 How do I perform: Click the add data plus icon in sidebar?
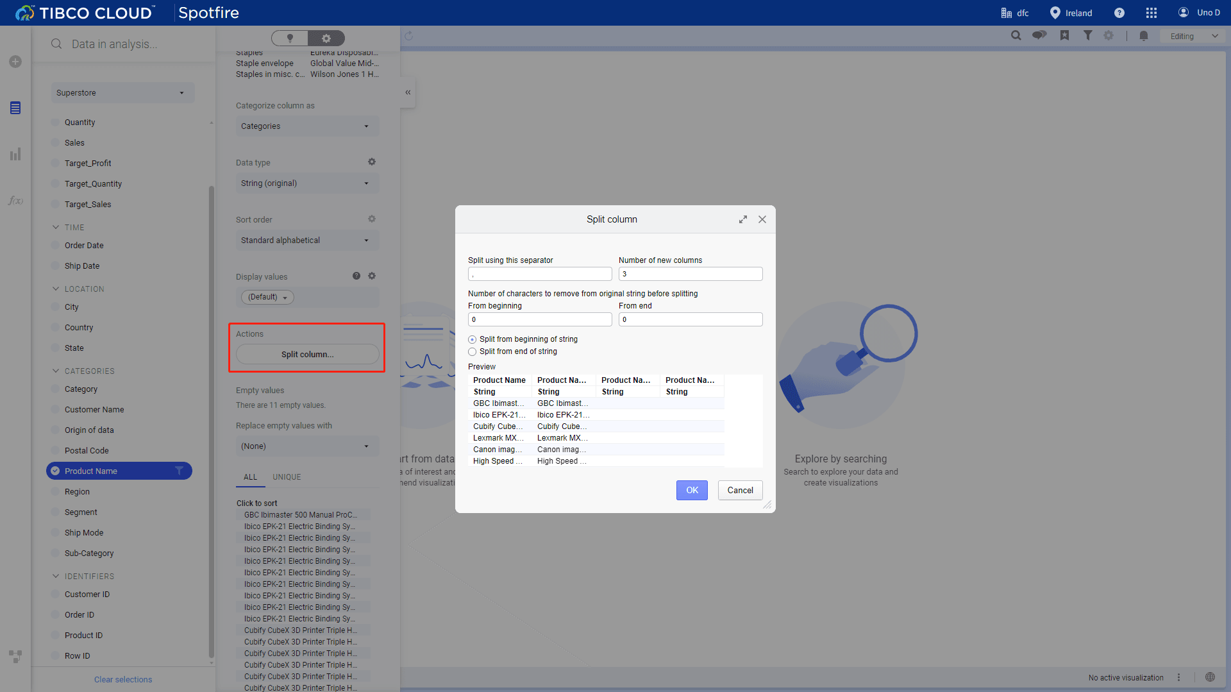point(15,62)
